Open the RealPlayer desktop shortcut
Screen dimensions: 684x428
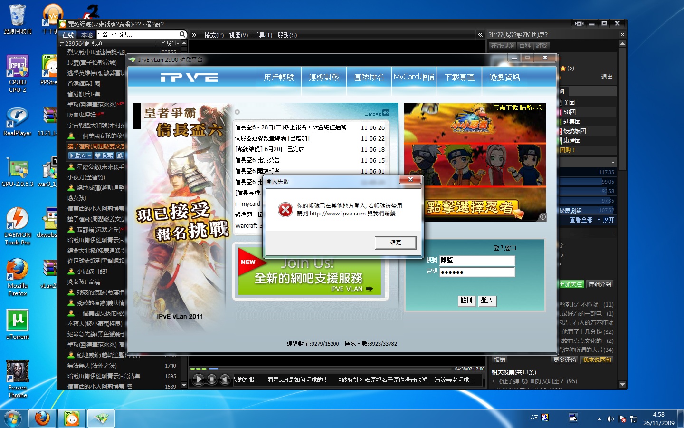coord(18,121)
